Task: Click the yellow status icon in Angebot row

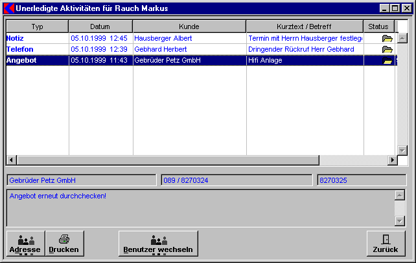Action: pyautogui.click(x=387, y=60)
